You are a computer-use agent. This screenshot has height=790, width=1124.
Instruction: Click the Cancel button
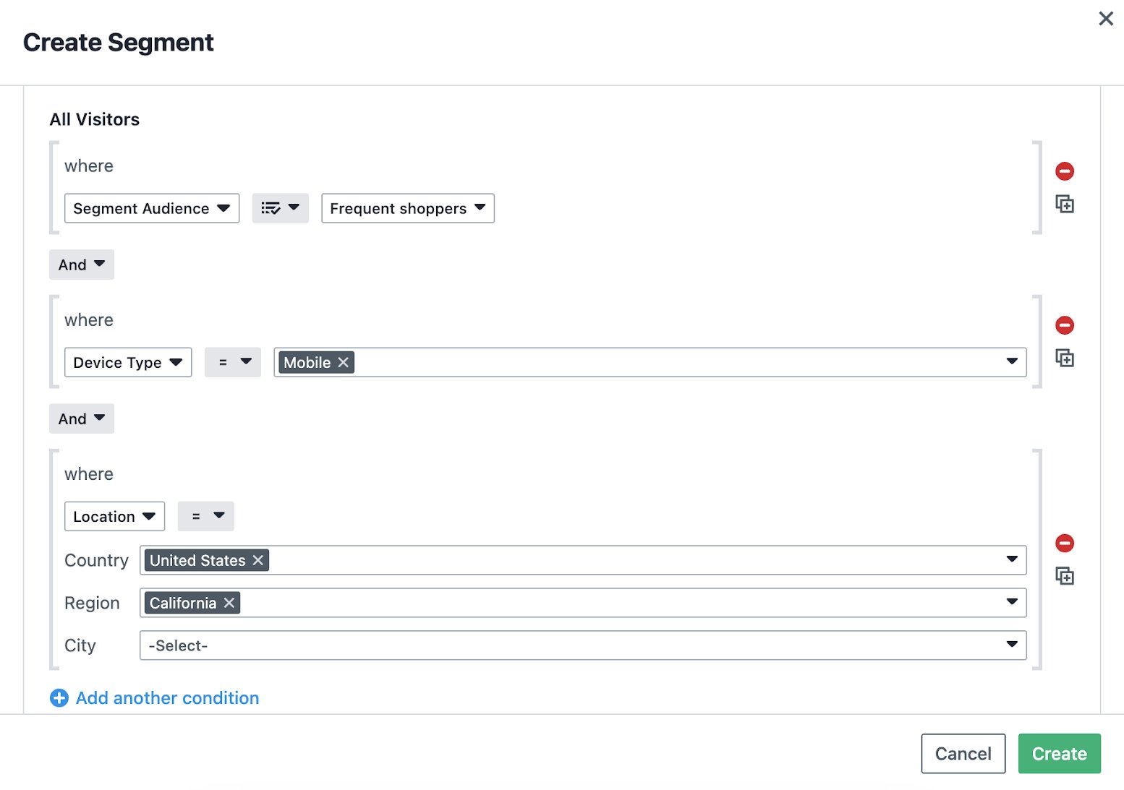[963, 754]
